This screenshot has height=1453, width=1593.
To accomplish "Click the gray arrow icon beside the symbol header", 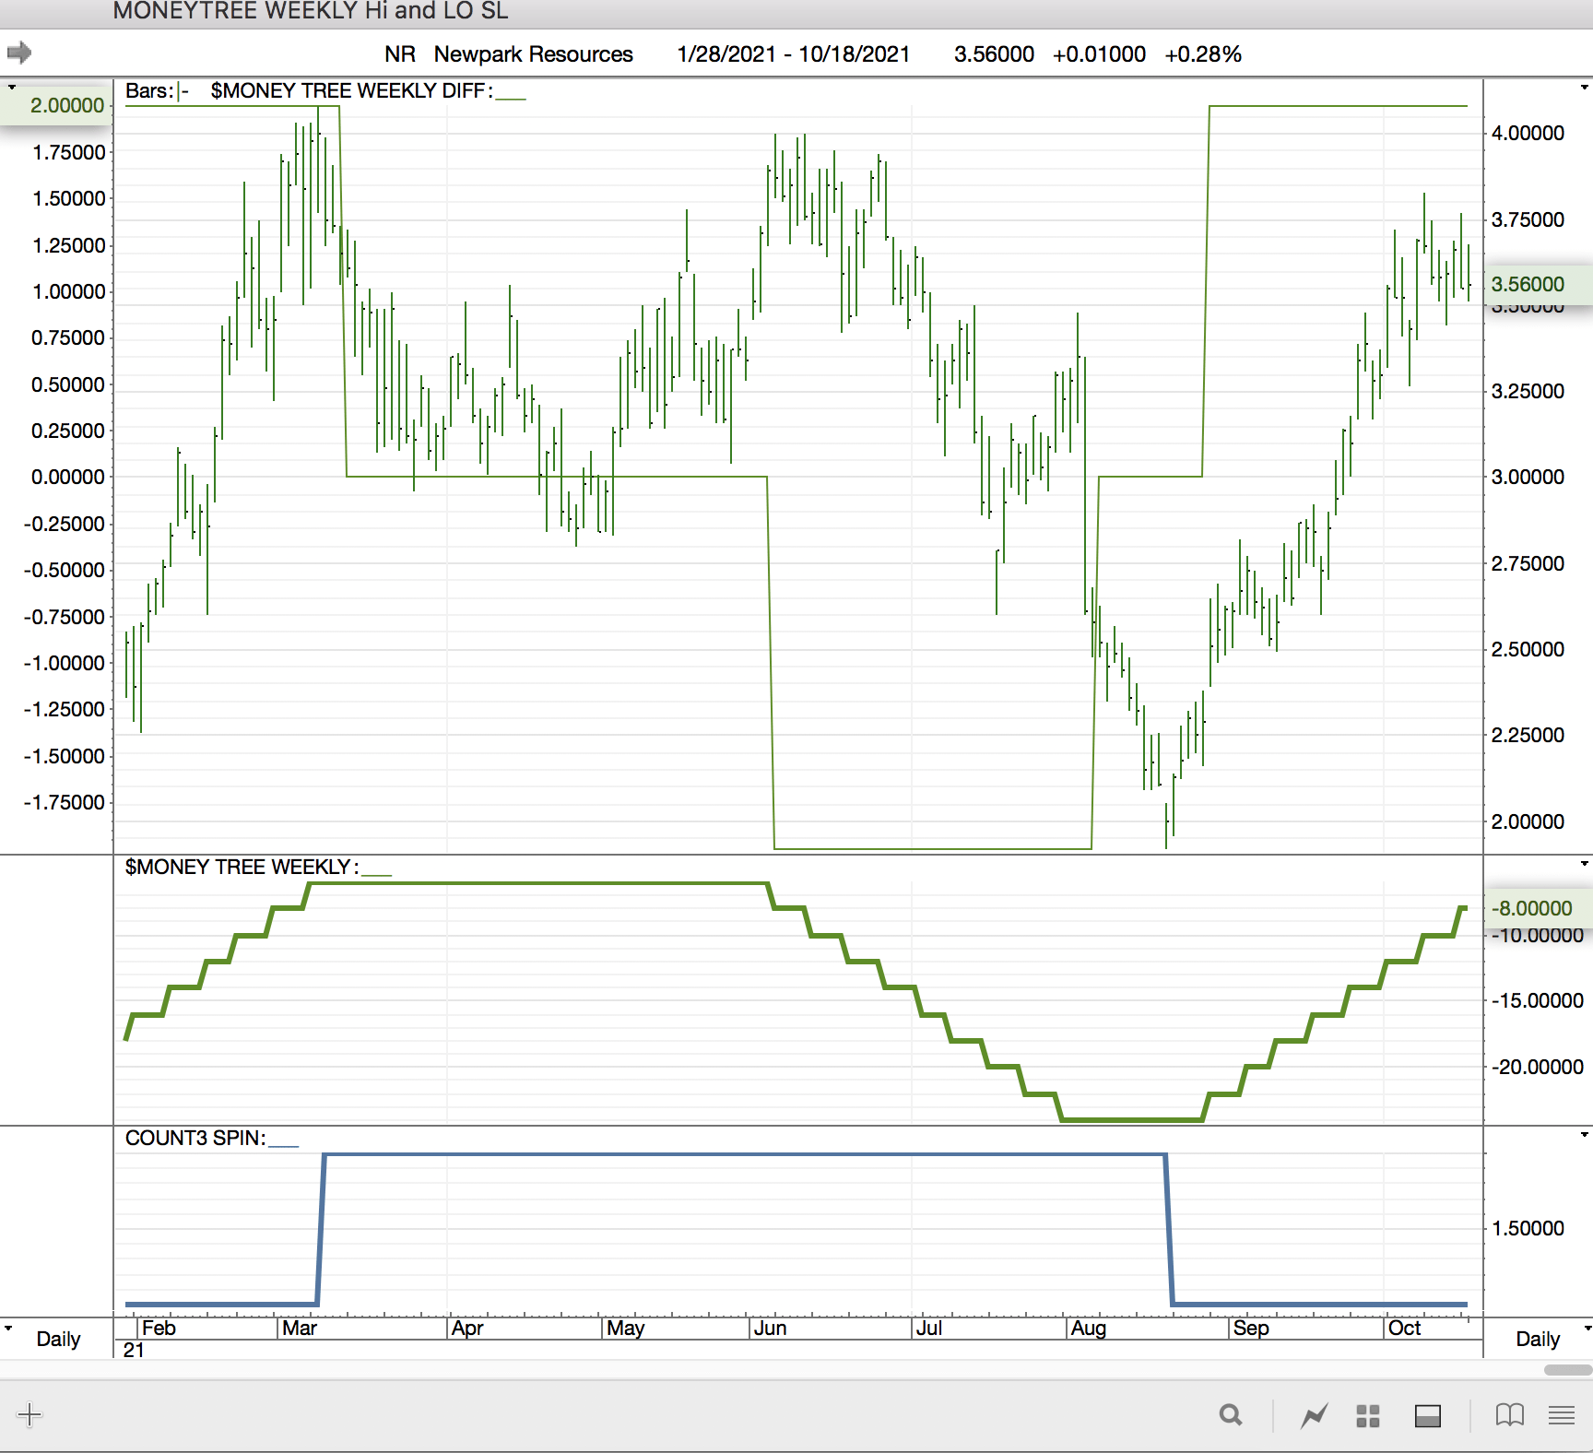I will pyautogui.click(x=19, y=53).
